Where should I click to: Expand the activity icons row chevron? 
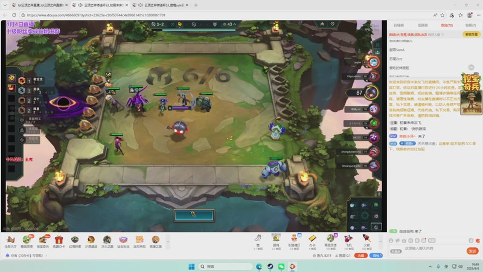click(x=168, y=241)
